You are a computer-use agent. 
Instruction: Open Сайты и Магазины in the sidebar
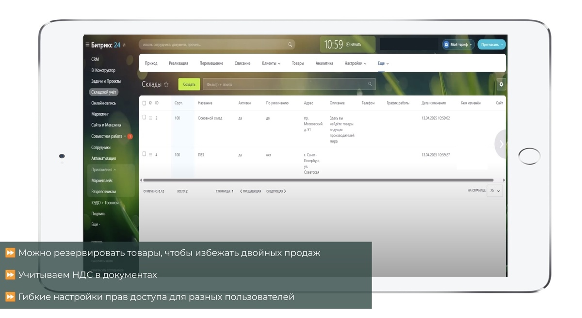coord(106,125)
